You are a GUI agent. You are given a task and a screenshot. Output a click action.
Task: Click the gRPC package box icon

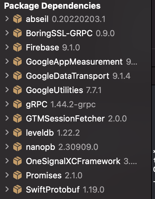coord(17,104)
